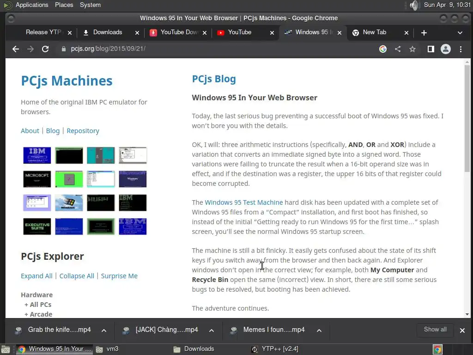
Task: Close the Downloads tab
Action: pyautogui.click(x=137, y=33)
